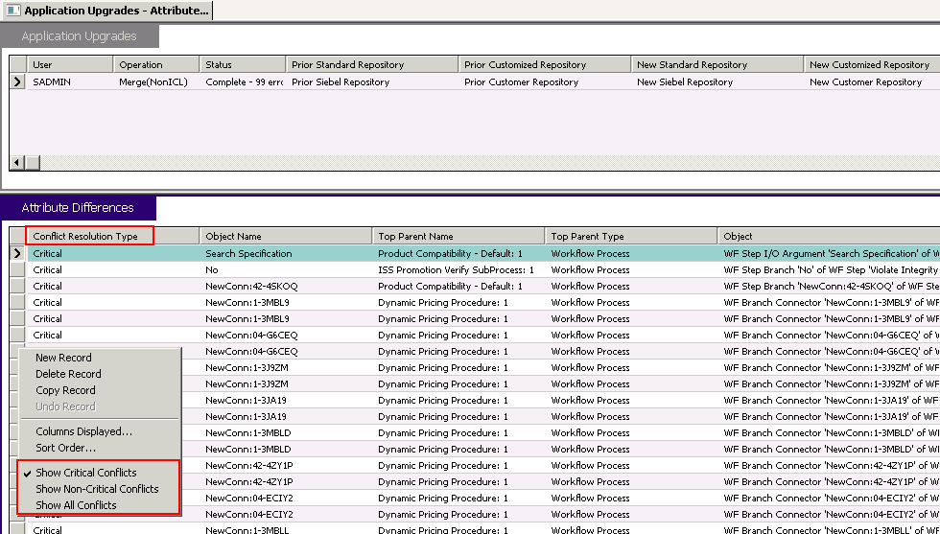Click the row selector arrow beside SADMIN
940x534 pixels.
point(17,82)
